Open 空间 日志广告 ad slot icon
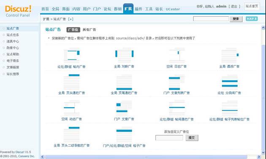The width and height of the screenshot is (266, 159). point(177,55)
